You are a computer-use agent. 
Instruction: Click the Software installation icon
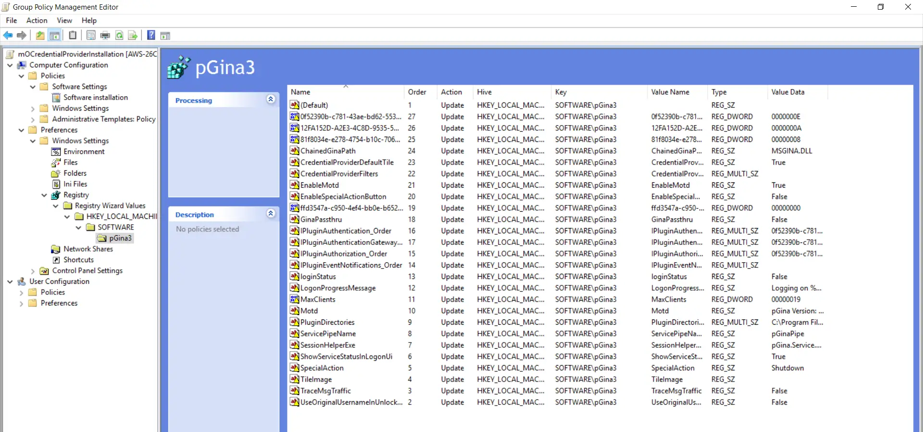coord(56,97)
